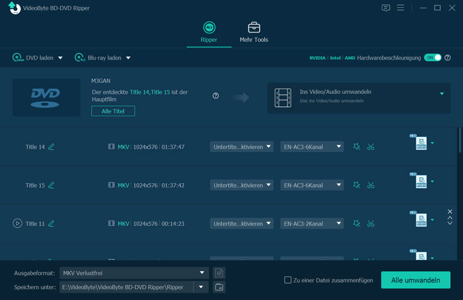Click the Alle umwandeln button
Image resolution: width=463 pixels, height=300 pixels.
[415, 280]
